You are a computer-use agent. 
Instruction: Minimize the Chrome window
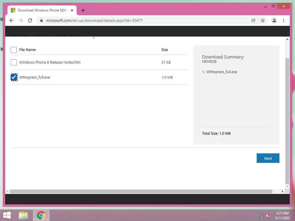(265, 6)
